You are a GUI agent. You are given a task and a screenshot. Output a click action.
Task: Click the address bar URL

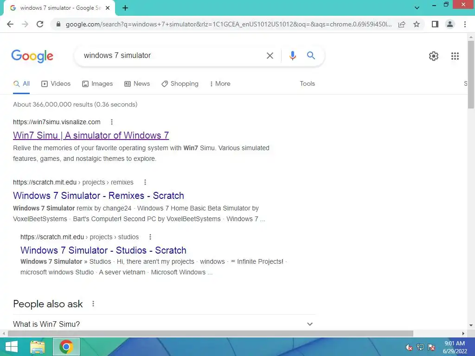229,24
